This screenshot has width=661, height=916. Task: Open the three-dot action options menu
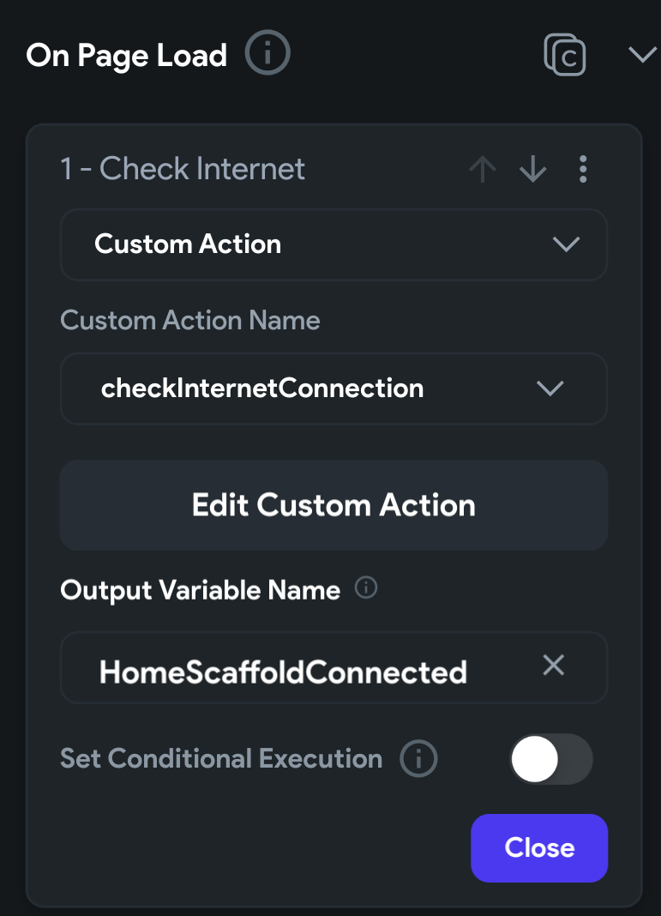point(583,170)
